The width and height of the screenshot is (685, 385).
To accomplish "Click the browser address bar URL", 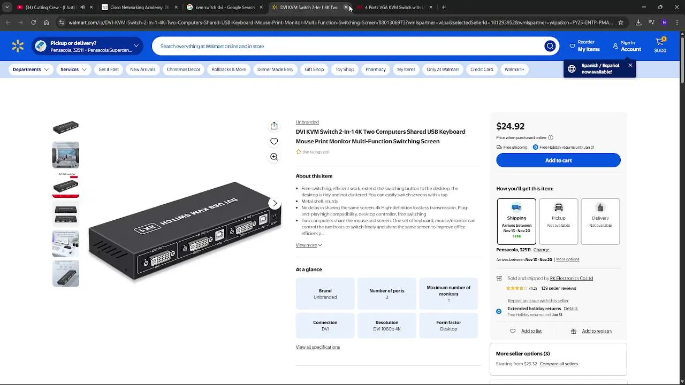I will [x=340, y=22].
